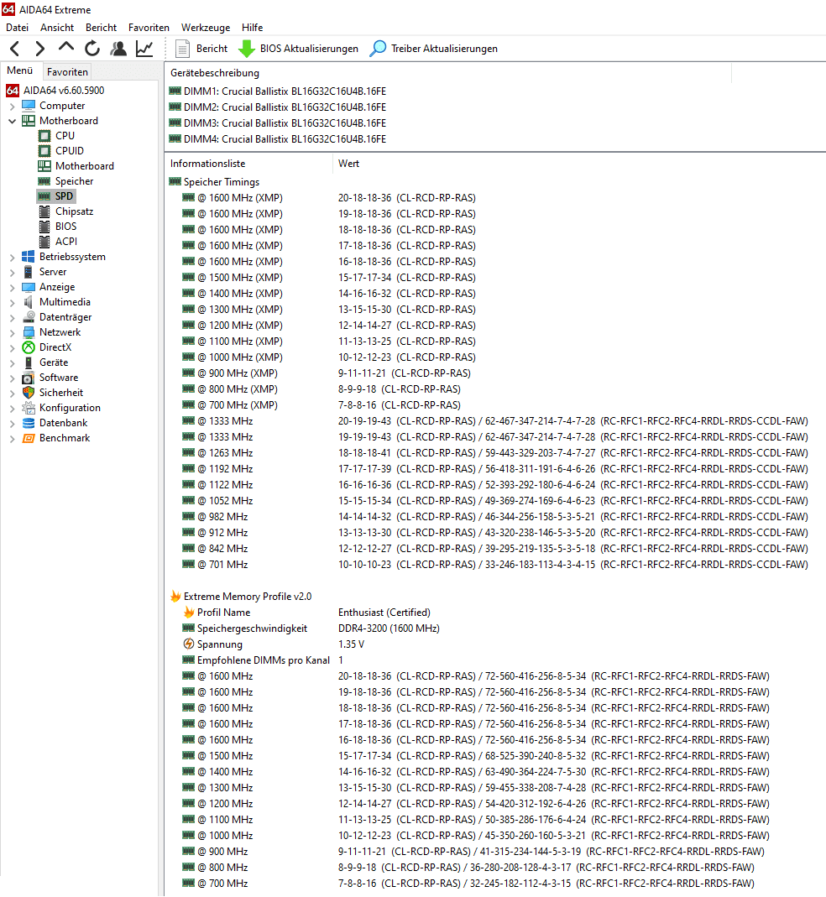This screenshot has height=897, width=826.
Task: Open the Ansicht menu
Action: [57, 28]
